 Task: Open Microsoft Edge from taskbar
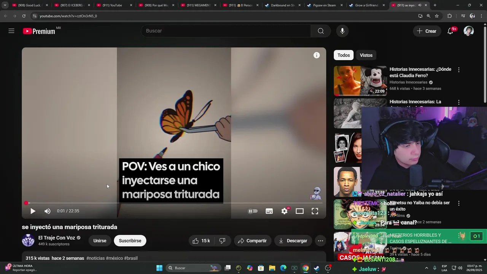[x=283, y=268]
